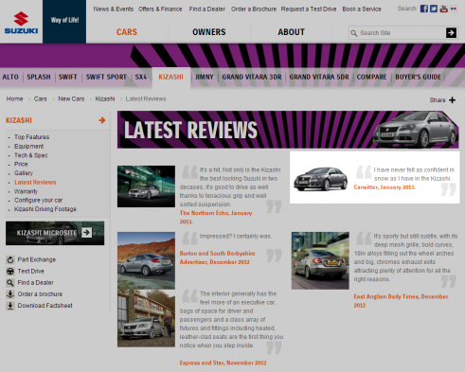Viewport: 465px width, 372px height.
Task: Click Order a Brochure in top navigation
Action: [254, 9]
